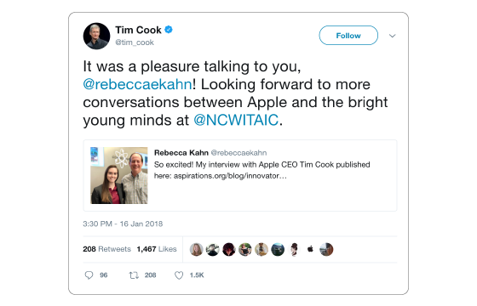The height and width of the screenshot is (306, 477).
Task: View the 1,467 Likes list
Action: (157, 249)
